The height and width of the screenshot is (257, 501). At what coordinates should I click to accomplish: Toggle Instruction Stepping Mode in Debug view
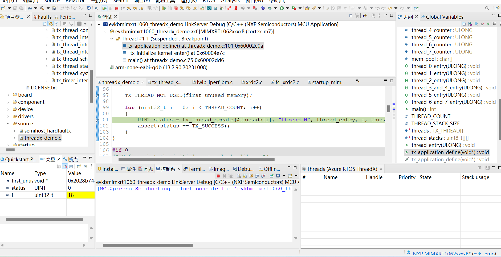pyautogui.click(x=365, y=16)
